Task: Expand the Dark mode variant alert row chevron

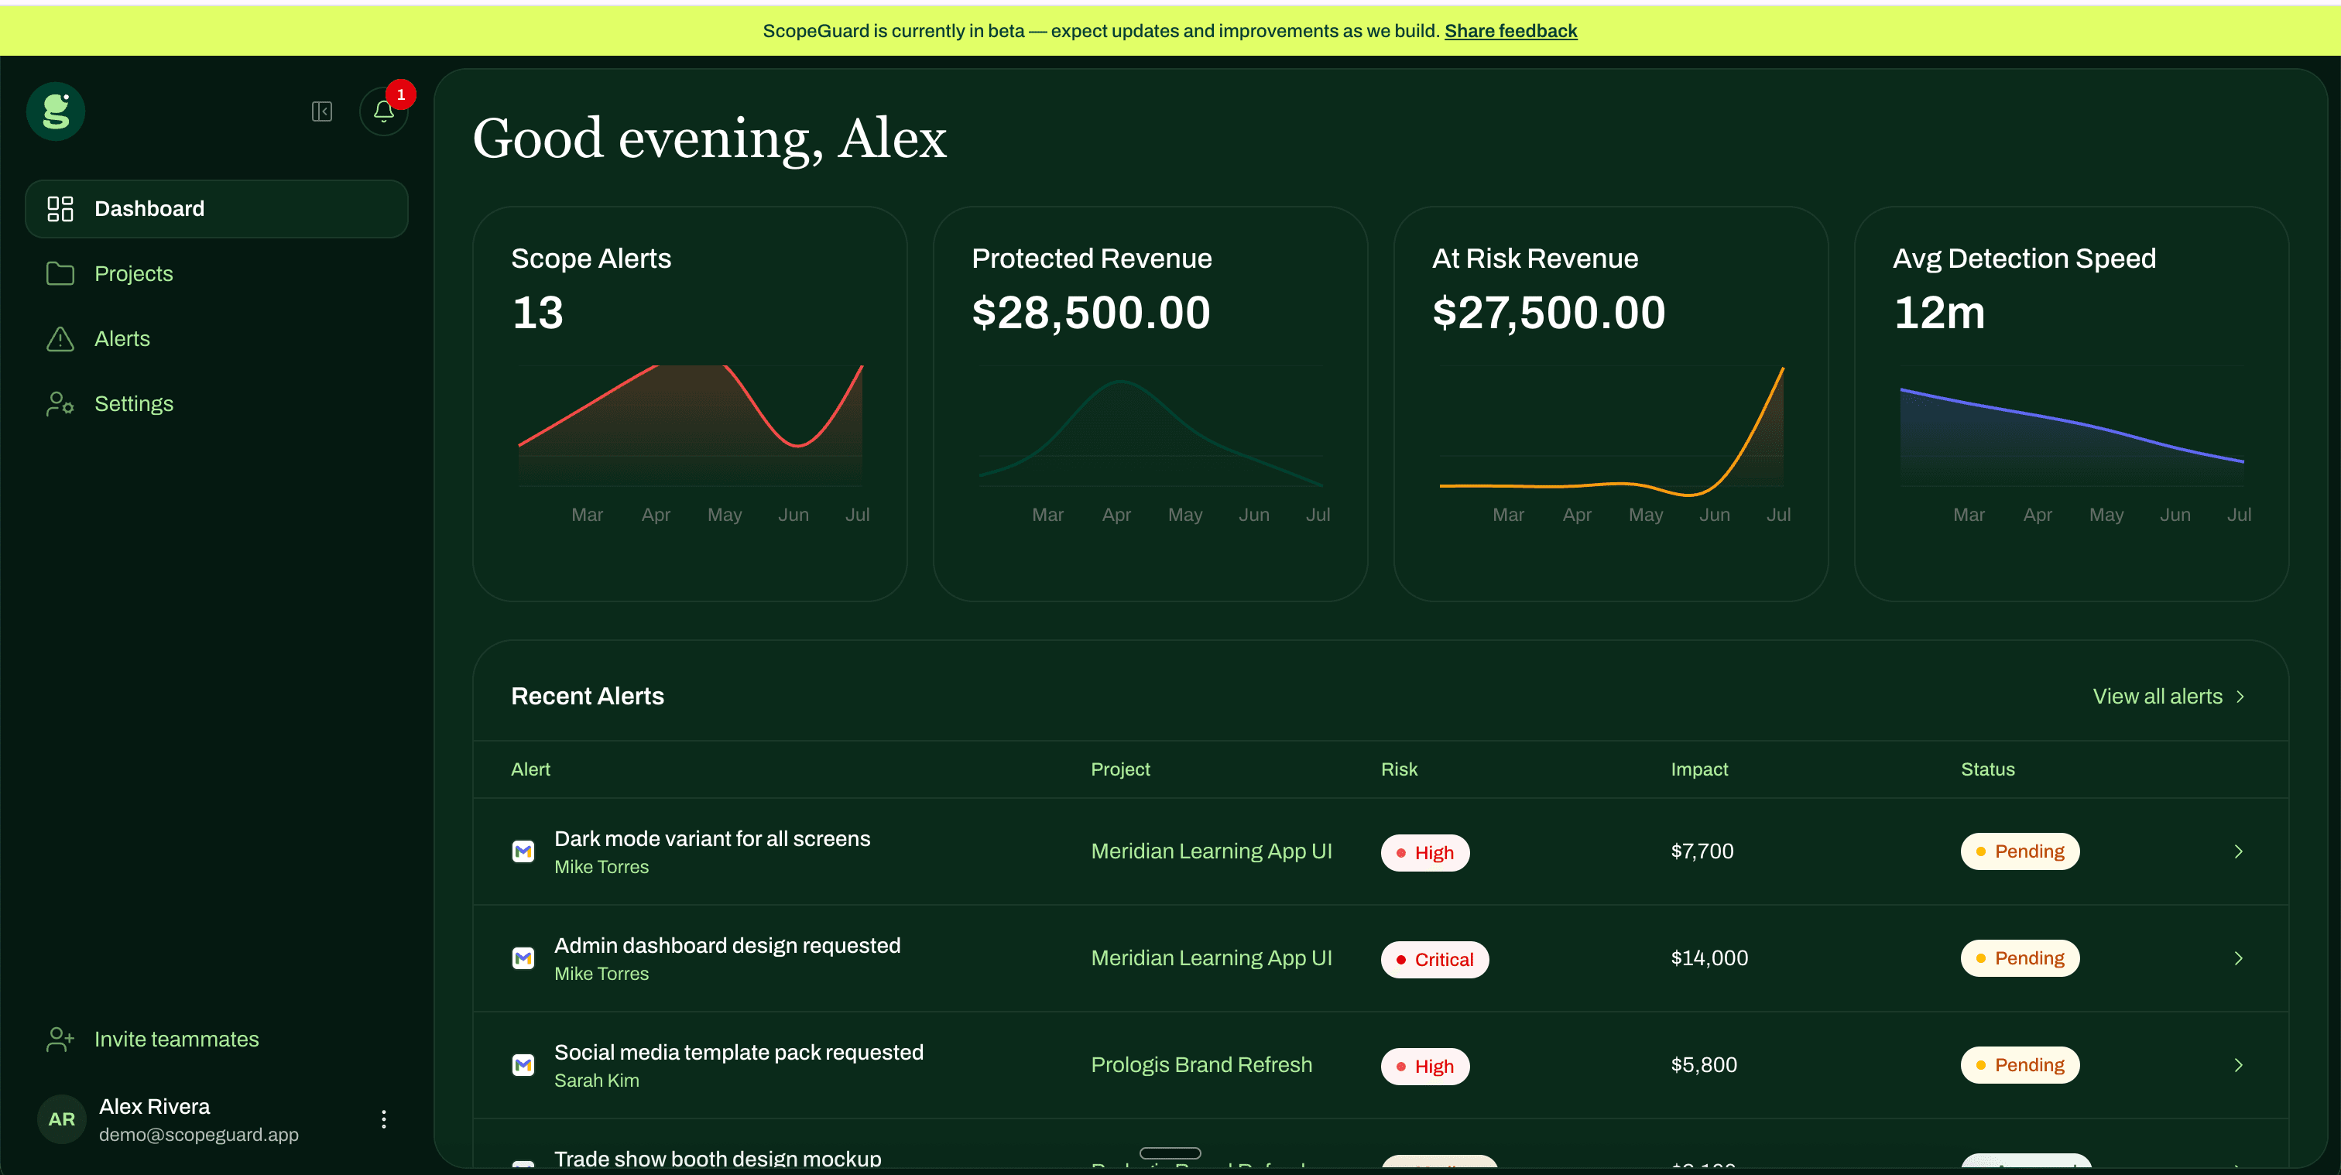Action: 2238,851
